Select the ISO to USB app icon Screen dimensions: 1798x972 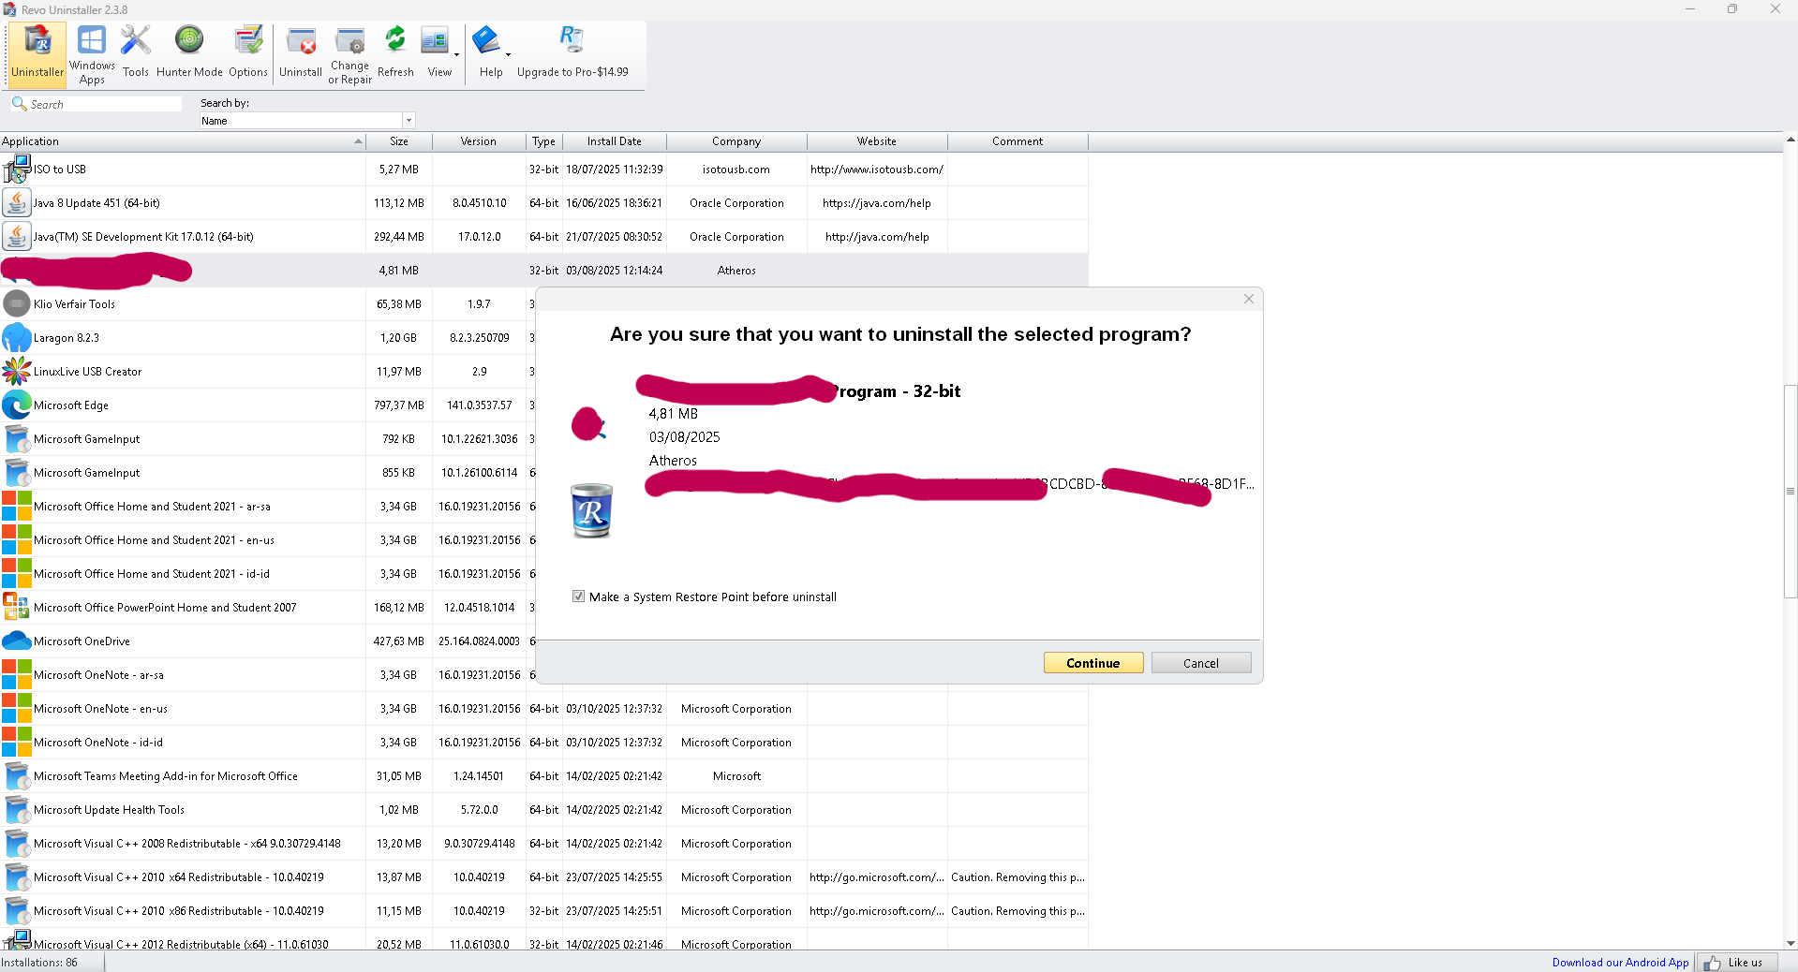pyautogui.click(x=17, y=169)
